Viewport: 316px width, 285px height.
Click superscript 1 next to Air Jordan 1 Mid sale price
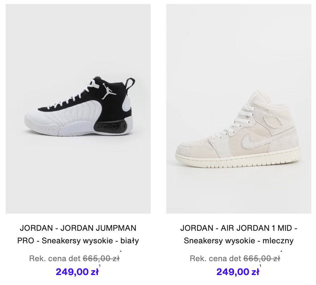[x=260, y=266]
